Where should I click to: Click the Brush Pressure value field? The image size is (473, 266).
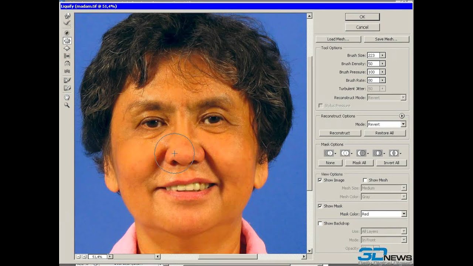[x=373, y=72]
